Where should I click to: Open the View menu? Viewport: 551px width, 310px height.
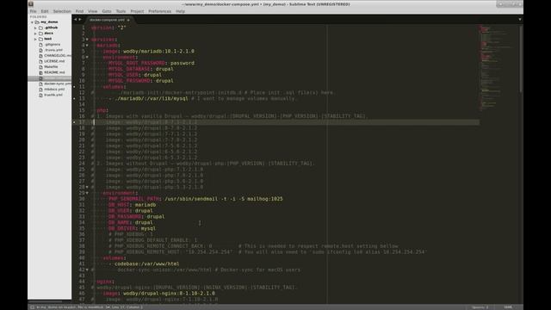coord(93,11)
